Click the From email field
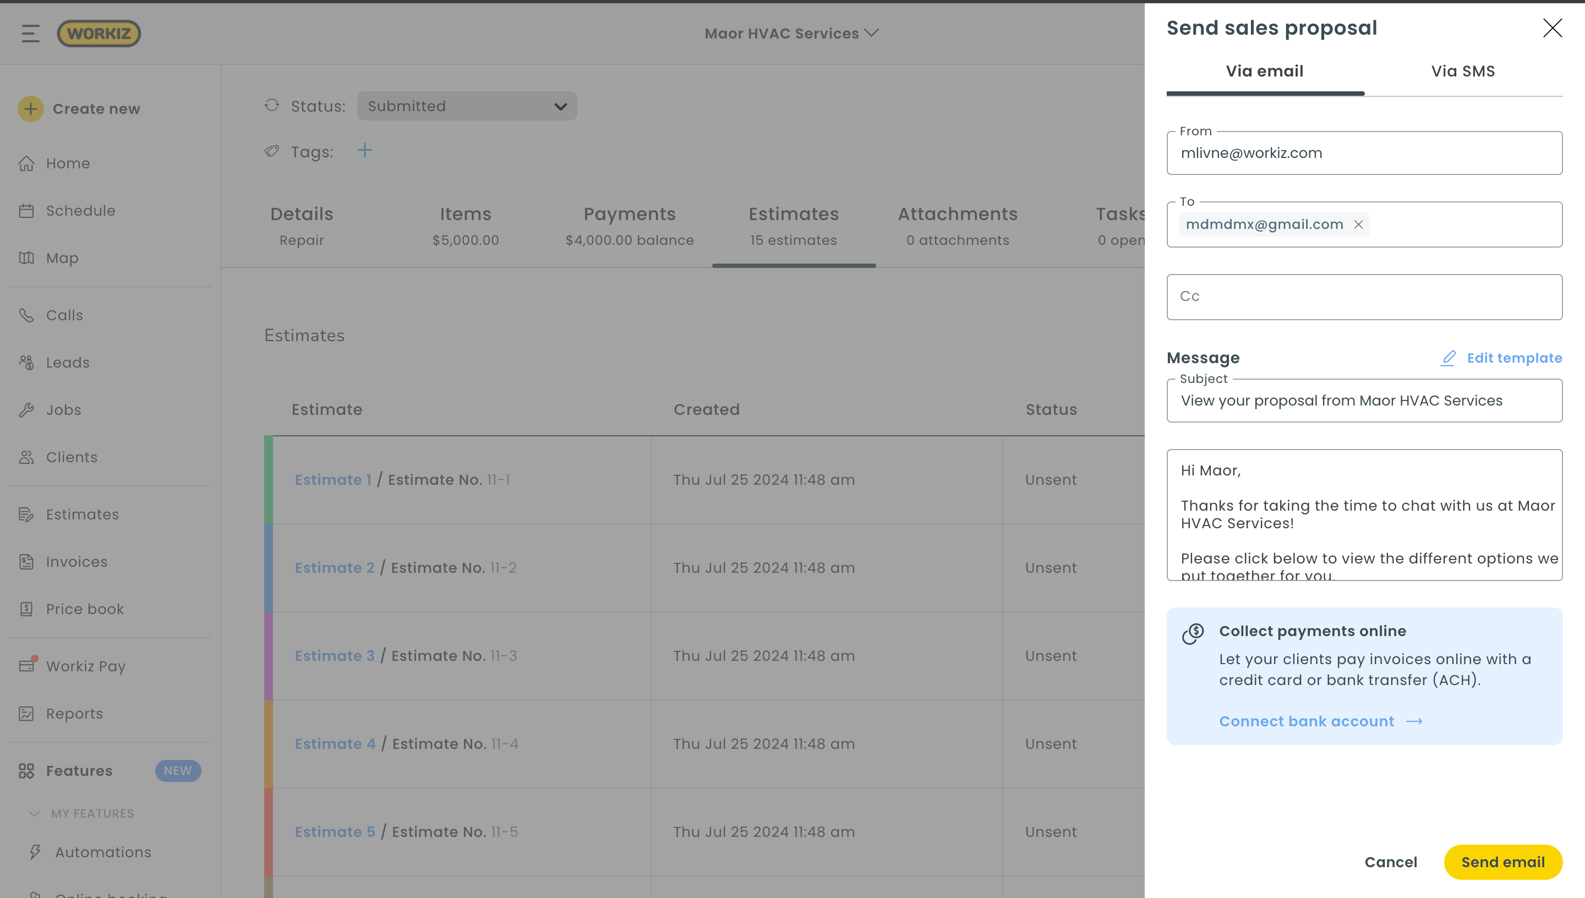This screenshot has width=1585, height=898. [1365, 153]
